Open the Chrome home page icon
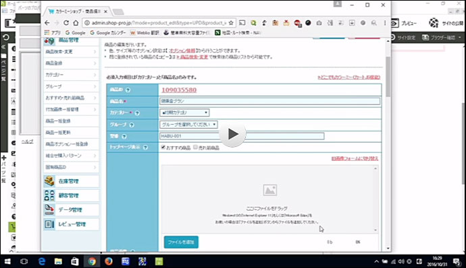 tap(76, 23)
